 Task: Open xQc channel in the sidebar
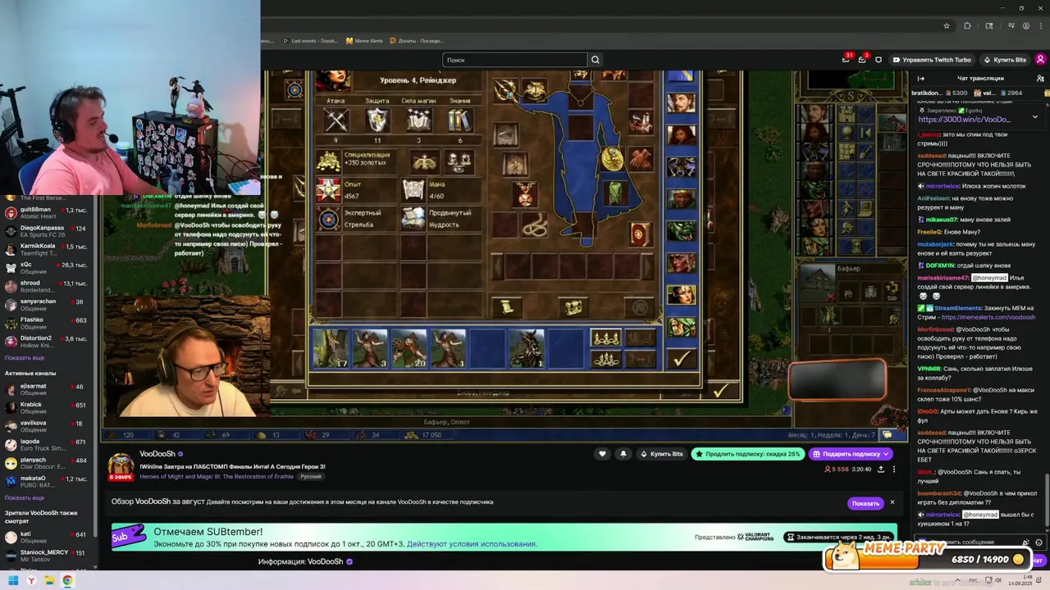(48, 268)
